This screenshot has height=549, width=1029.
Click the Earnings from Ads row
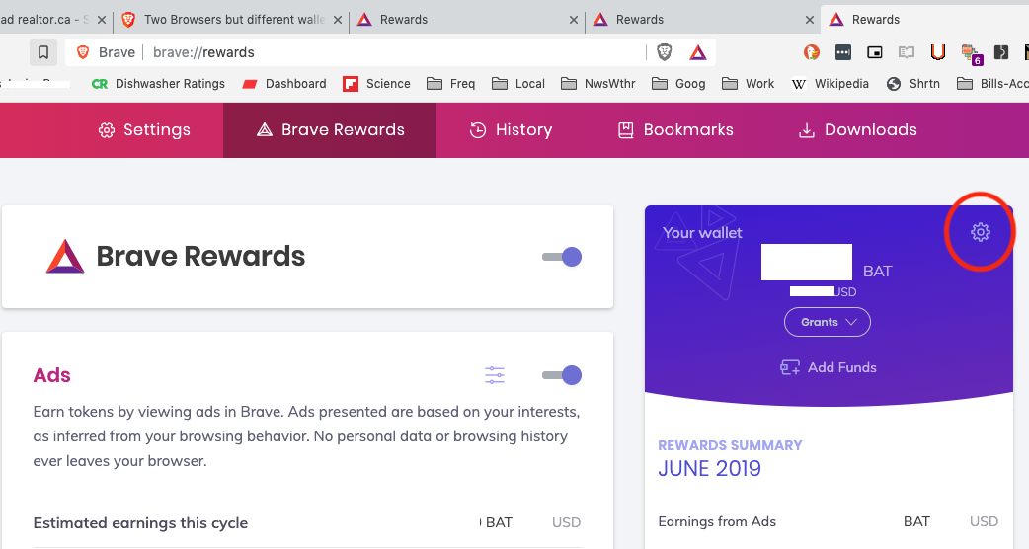829,521
